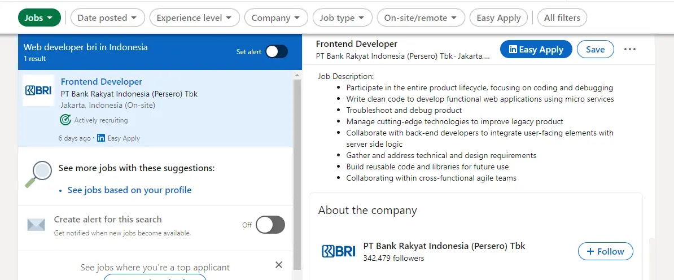Click the envelope alert icon
The height and width of the screenshot is (280, 674).
(x=36, y=225)
